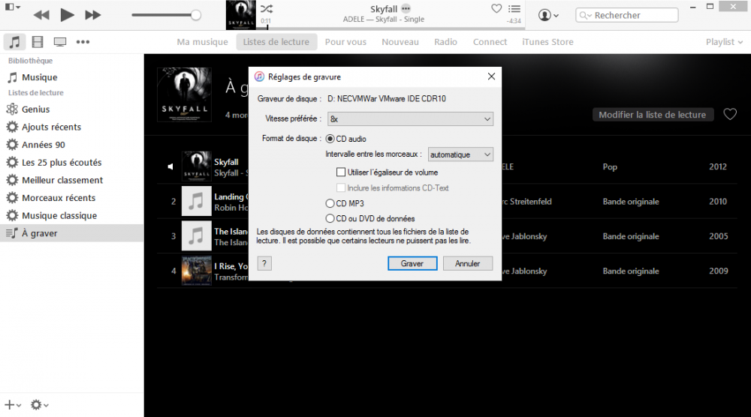This screenshot has height=417, width=751.
Task: Open the Vitesse préférée dropdown
Action: tap(410, 119)
